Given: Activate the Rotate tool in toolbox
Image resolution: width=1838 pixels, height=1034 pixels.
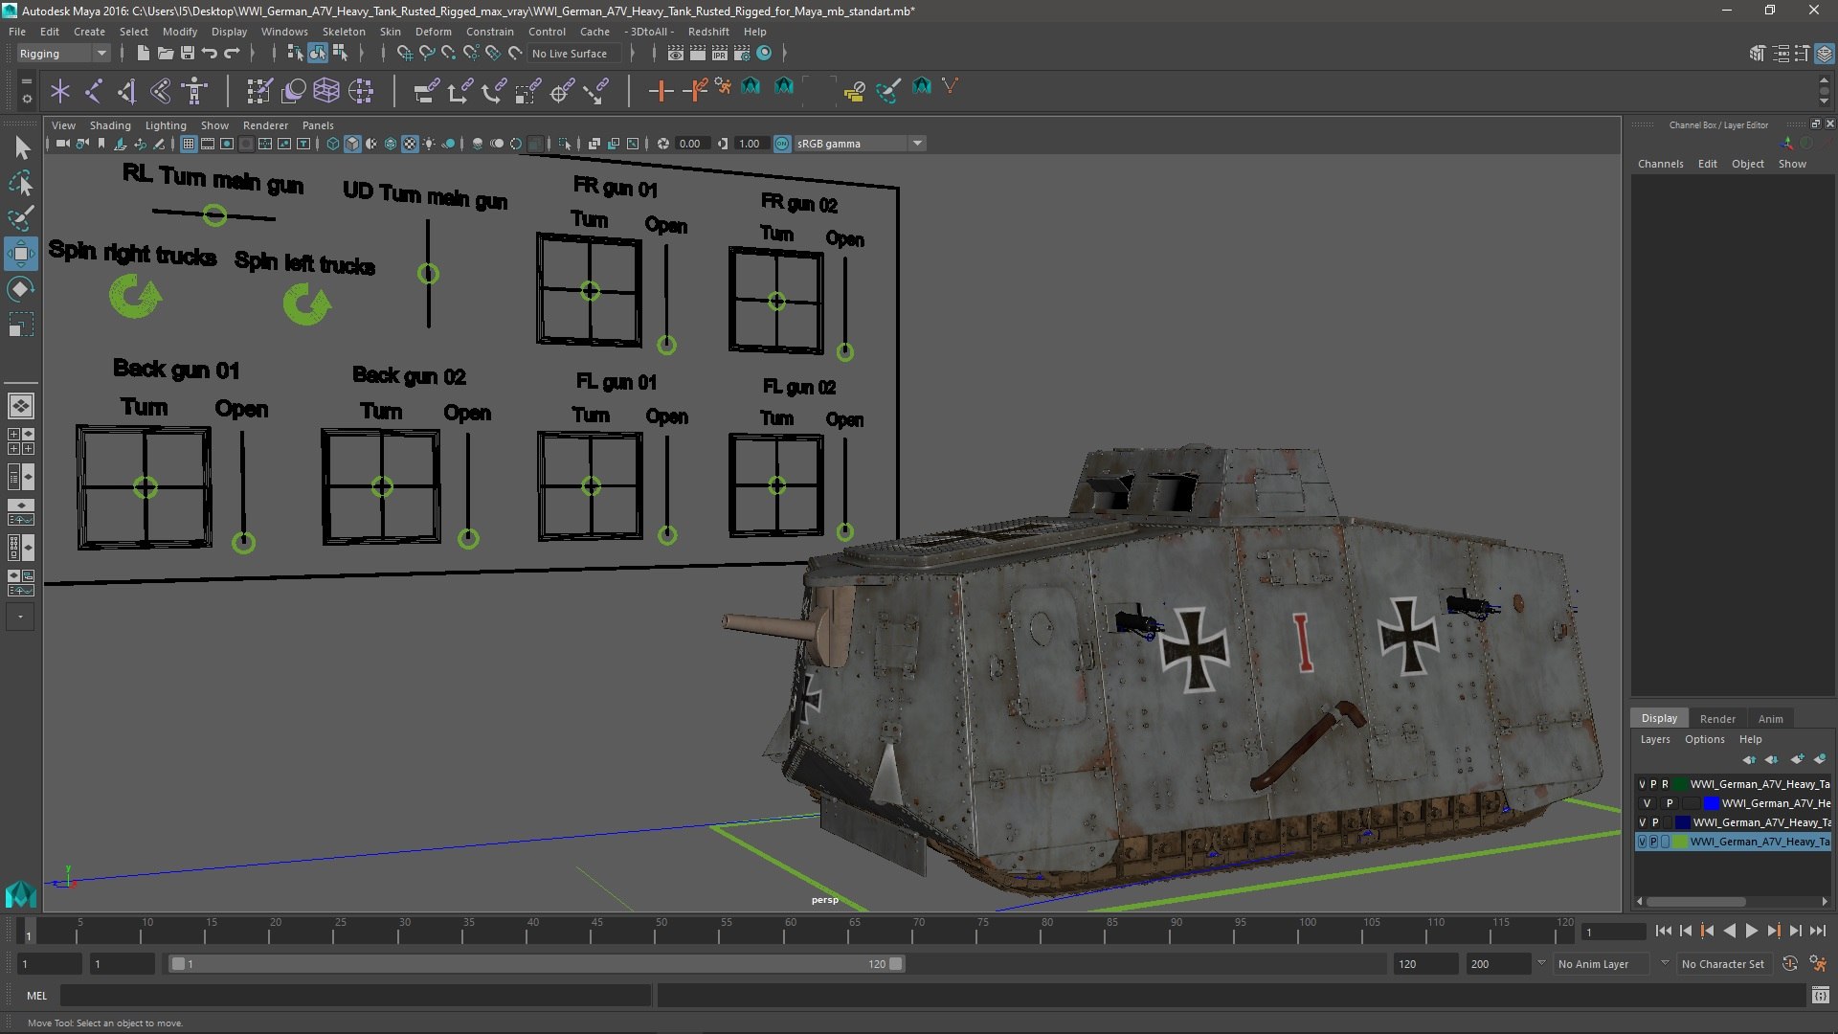Looking at the screenshot, I should tap(21, 289).
